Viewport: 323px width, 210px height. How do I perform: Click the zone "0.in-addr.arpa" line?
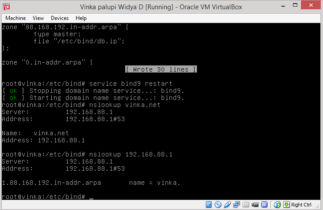[x=47, y=62]
